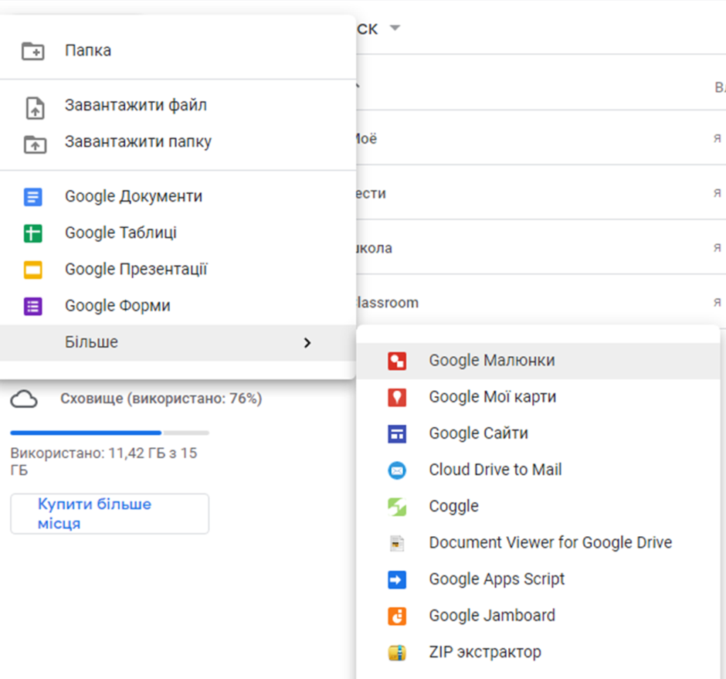
Task: Click the red Google Drawings icon
Action: tap(397, 361)
